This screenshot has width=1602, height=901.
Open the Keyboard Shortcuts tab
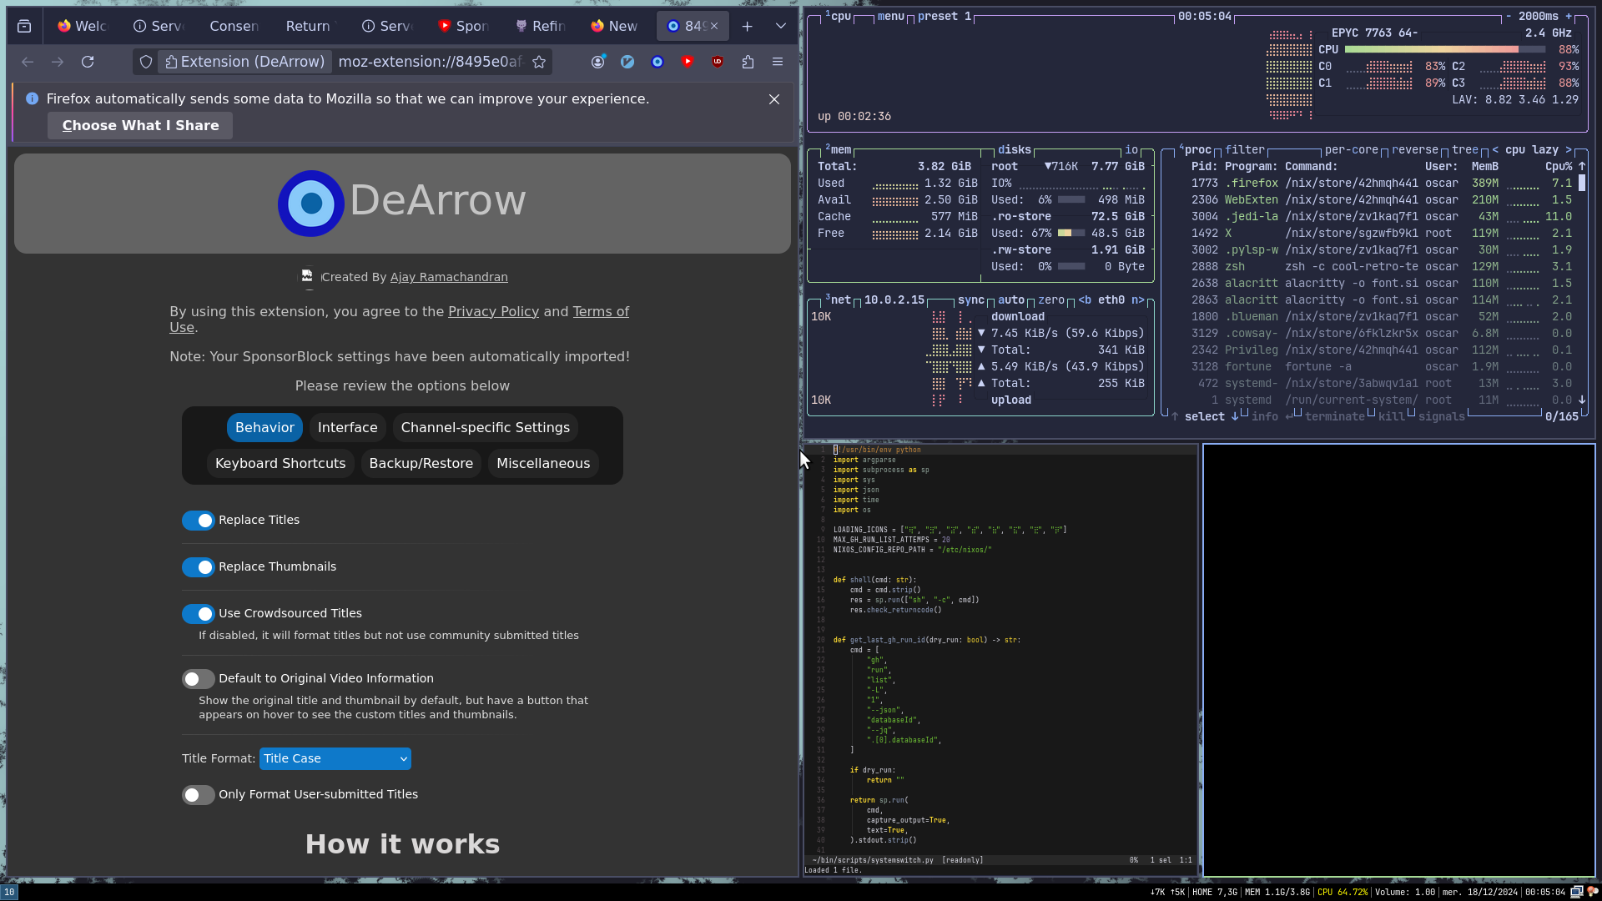(x=280, y=464)
